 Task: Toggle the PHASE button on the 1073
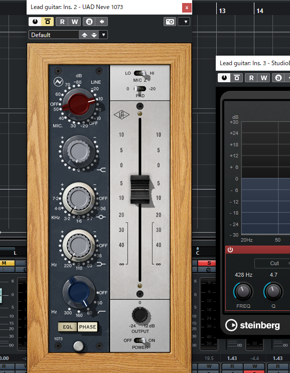(87, 327)
